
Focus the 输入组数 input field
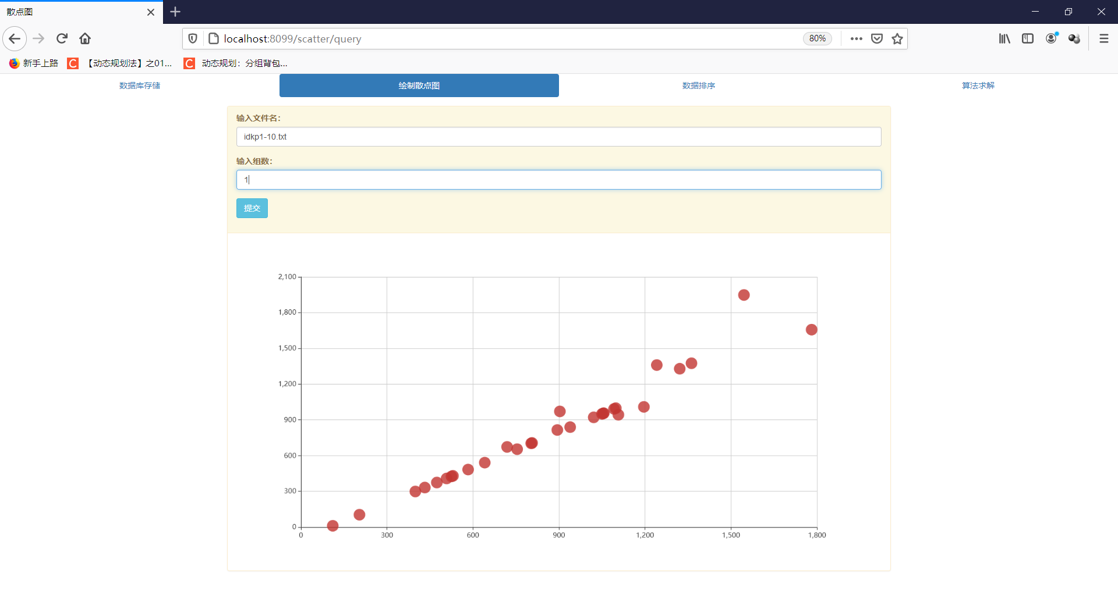pos(559,180)
